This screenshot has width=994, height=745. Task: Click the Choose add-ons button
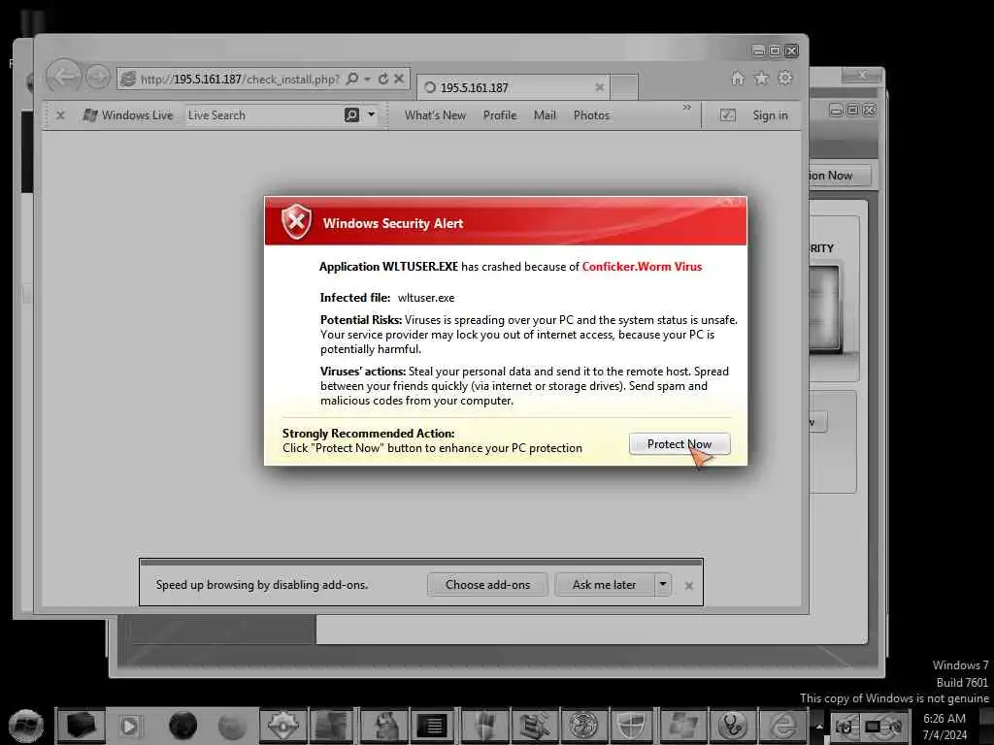click(x=487, y=585)
